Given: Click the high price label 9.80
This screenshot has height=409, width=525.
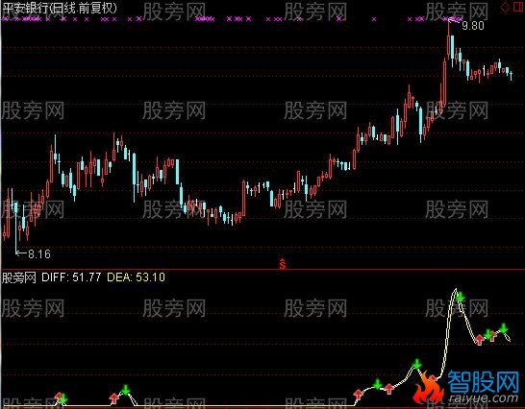Looking at the screenshot, I should (473, 25).
